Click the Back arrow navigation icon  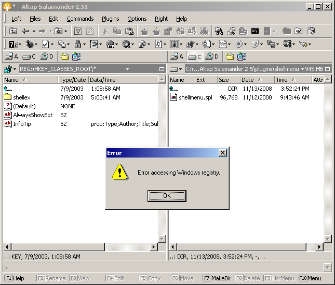point(25,31)
